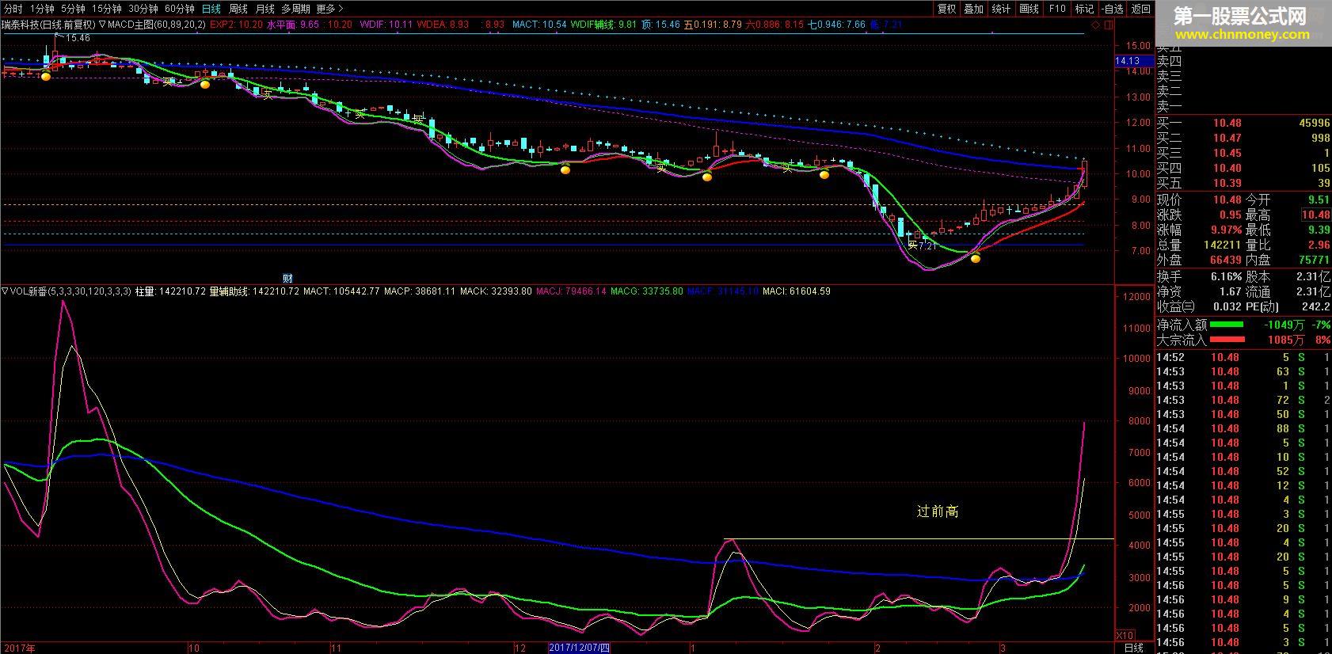This screenshot has width=1332, height=654.
Task: Click the 买一 bid price 10.48
Action: click(1227, 123)
